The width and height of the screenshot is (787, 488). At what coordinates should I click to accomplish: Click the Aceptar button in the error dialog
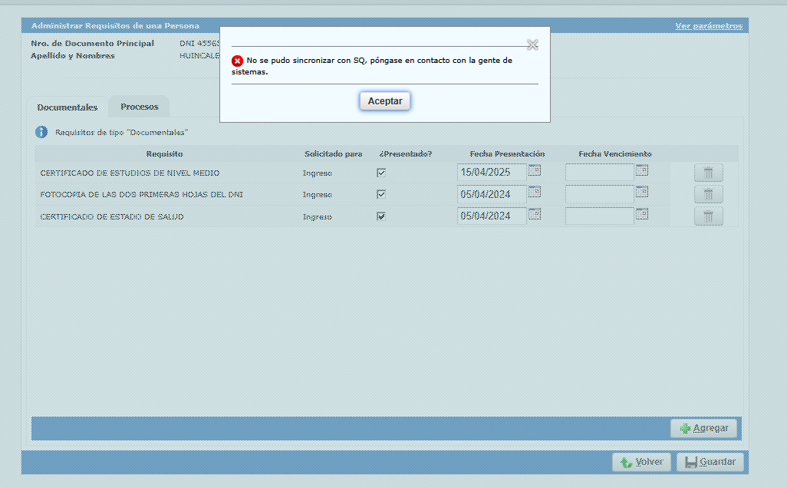[x=385, y=101]
